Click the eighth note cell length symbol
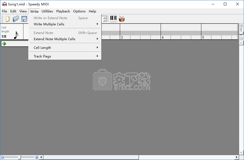The height and width of the screenshot is (160, 244). (x=16, y=35)
